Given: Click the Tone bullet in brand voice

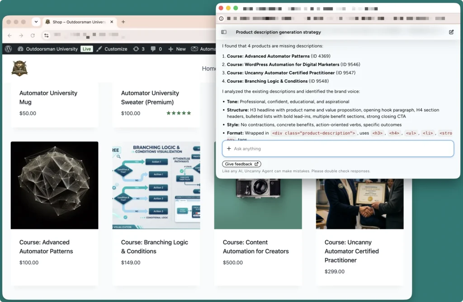Looking at the screenshot, I should (x=288, y=102).
